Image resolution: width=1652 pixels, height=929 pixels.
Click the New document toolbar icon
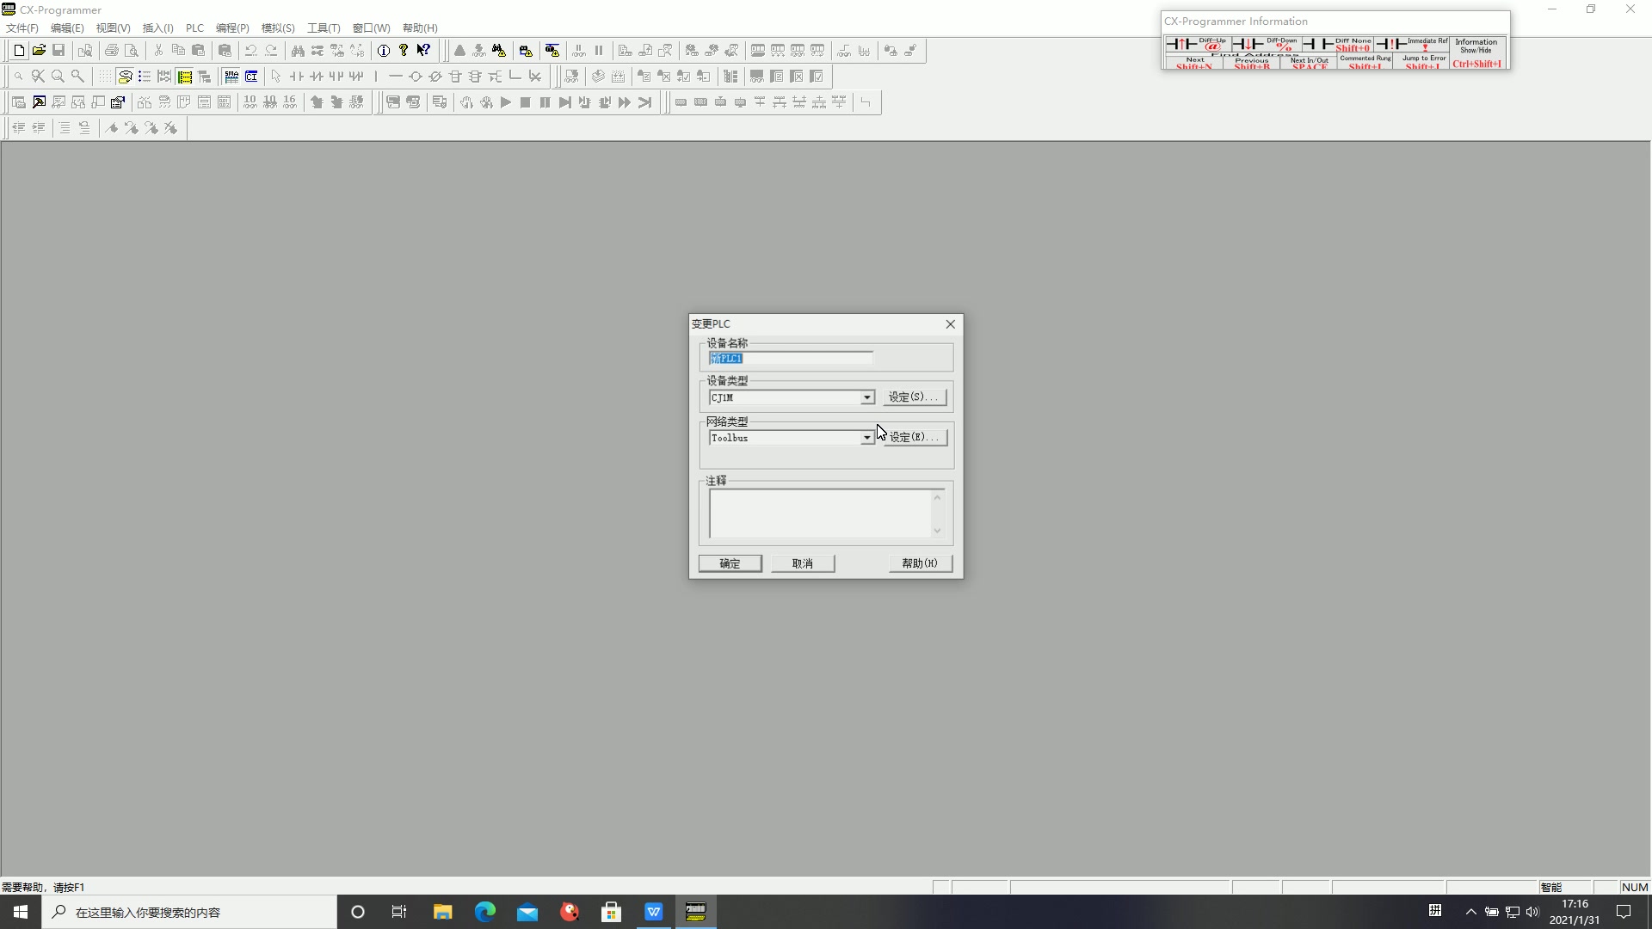[19, 51]
